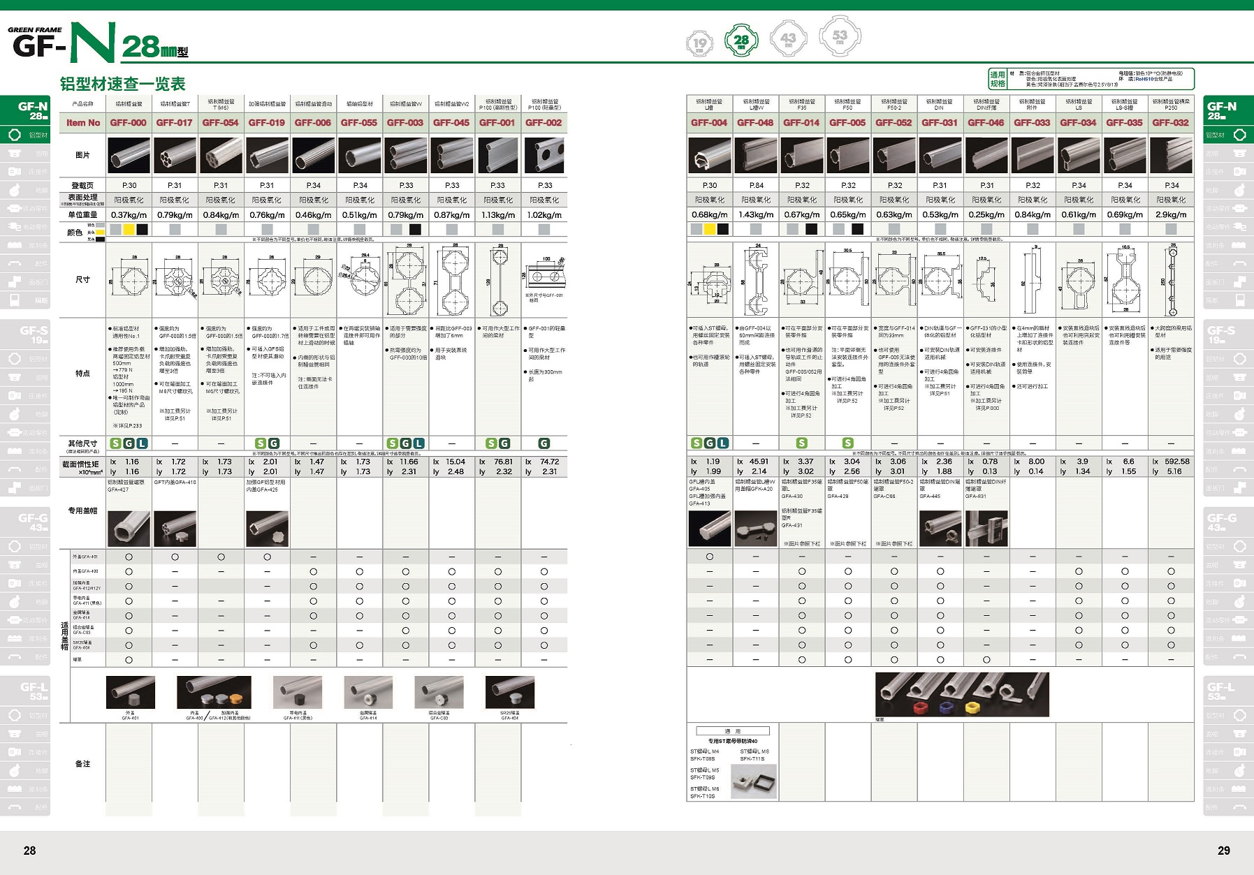Open the GFA-414 metal cap photo
Viewport: 1254px width, 875px height.
(368, 692)
